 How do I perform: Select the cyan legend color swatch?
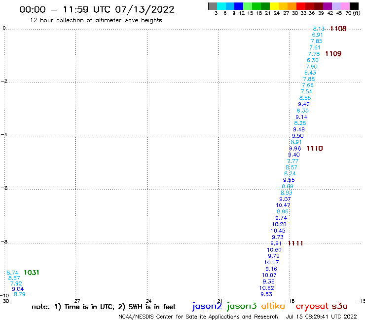coord(221,6)
